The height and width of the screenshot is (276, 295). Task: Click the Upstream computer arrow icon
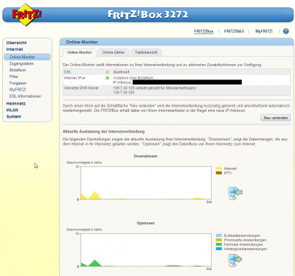(x=235, y=261)
